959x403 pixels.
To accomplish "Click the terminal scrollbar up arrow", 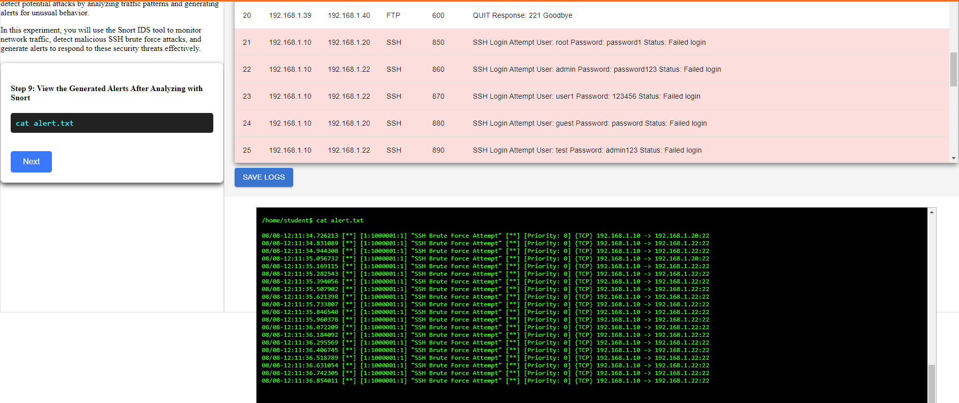I will (932, 212).
